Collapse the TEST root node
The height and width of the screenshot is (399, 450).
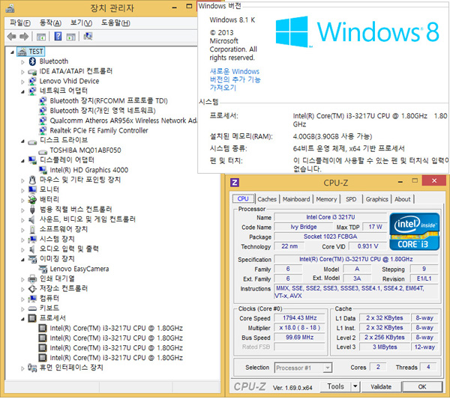point(12,52)
